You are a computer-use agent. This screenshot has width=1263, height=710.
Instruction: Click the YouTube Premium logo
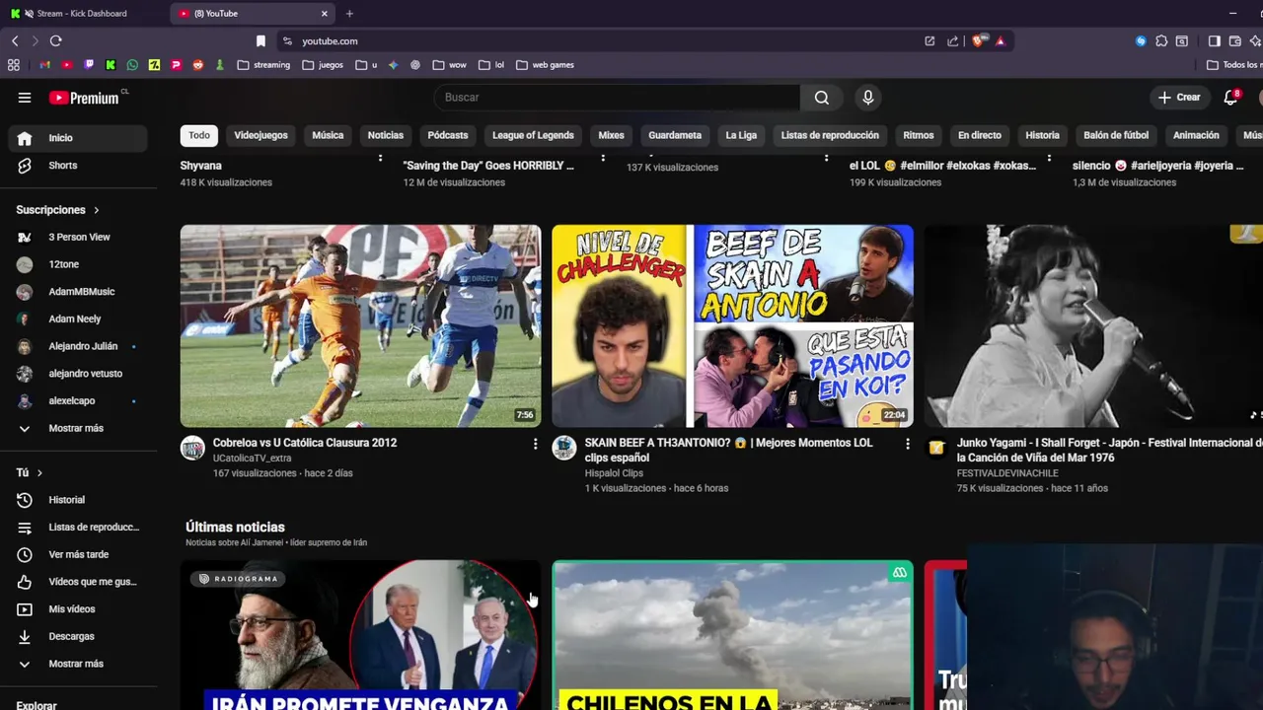tap(87, 98)
